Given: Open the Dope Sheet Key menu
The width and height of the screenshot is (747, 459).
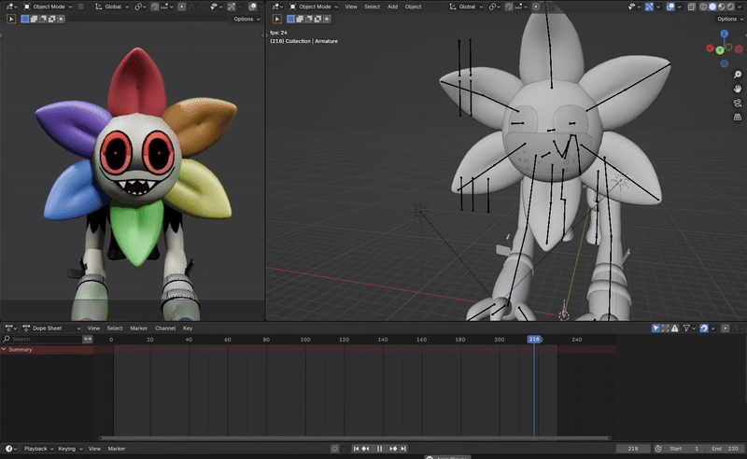Looking at the screenshot, I should (x=188, y=328).
